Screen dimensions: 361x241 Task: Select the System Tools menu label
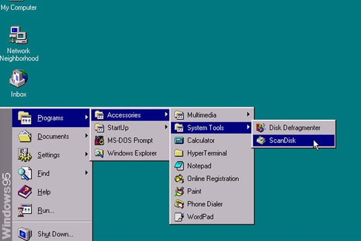coord(205,128)
